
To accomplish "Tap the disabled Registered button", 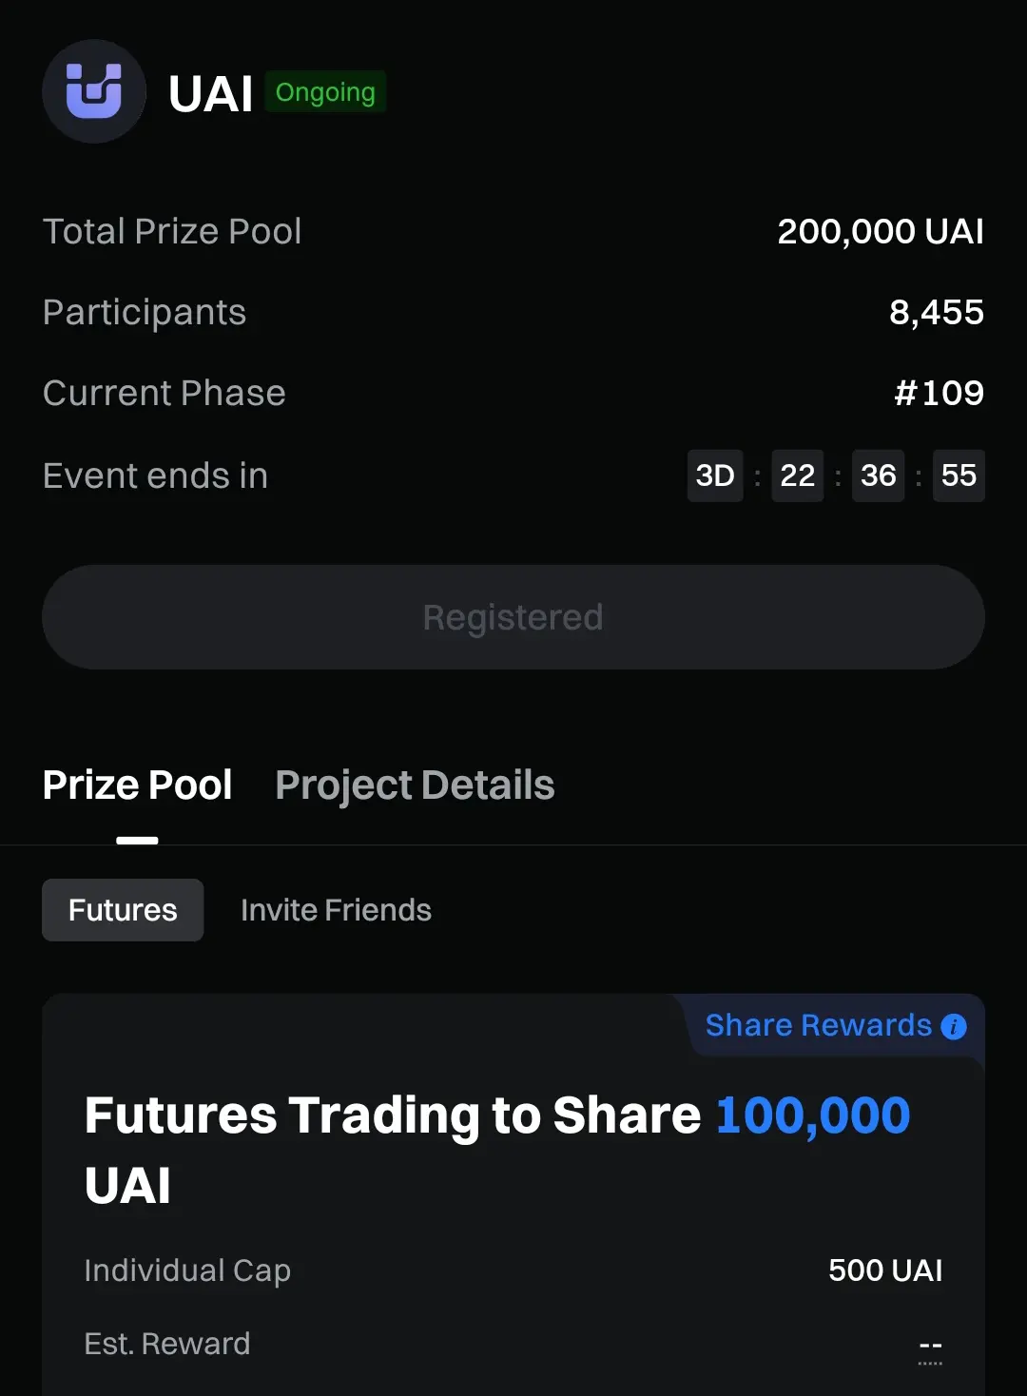I will click(513, 617).
